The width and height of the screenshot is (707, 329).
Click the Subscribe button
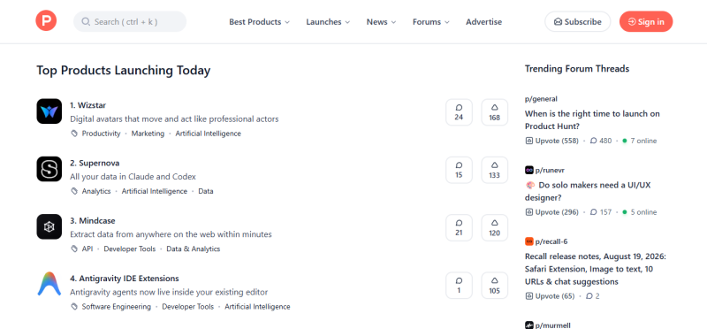[x=578, y=21]
